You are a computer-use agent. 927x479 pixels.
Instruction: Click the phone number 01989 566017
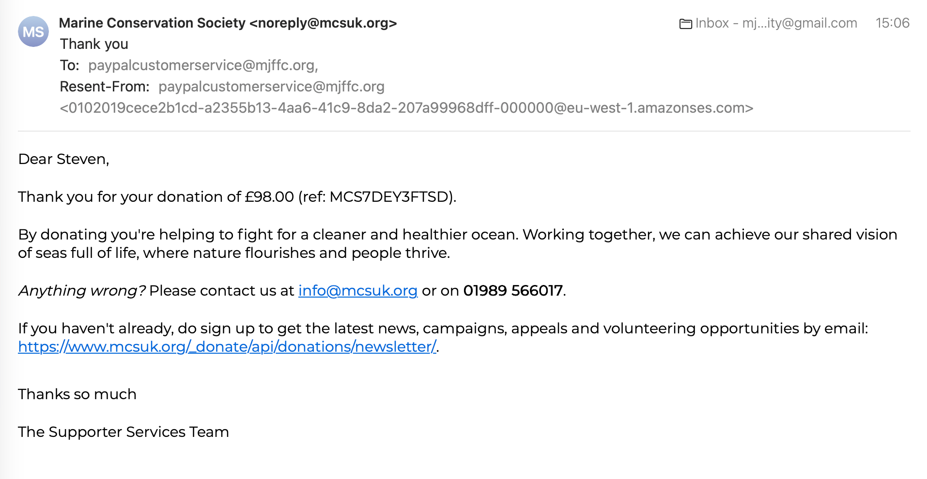(513, 290)
